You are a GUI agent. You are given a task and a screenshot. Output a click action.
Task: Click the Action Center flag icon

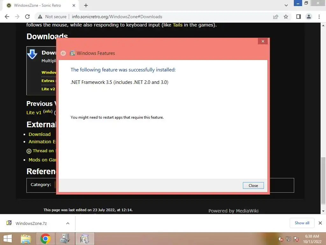(296, 239)
